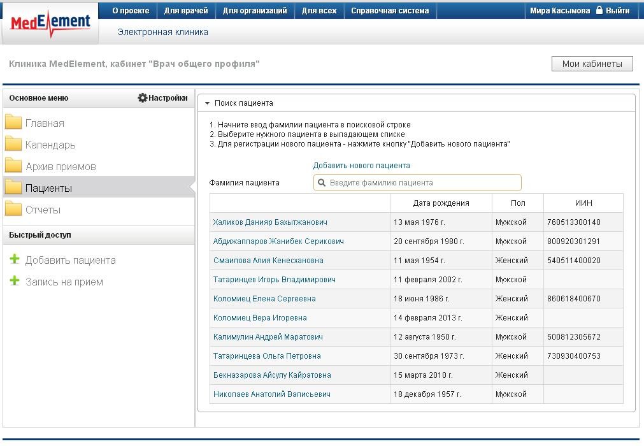The width and height of the screenshot is (644, 446).
Task: Click the green plus beside Запись на прием
Action: tap(15, 282)
